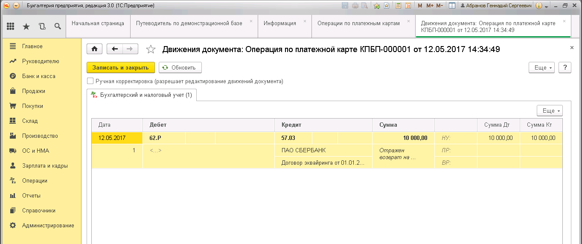582x244 pixels.
Task: Navigate back with the left arrow
Action: (x=114, y=49)
